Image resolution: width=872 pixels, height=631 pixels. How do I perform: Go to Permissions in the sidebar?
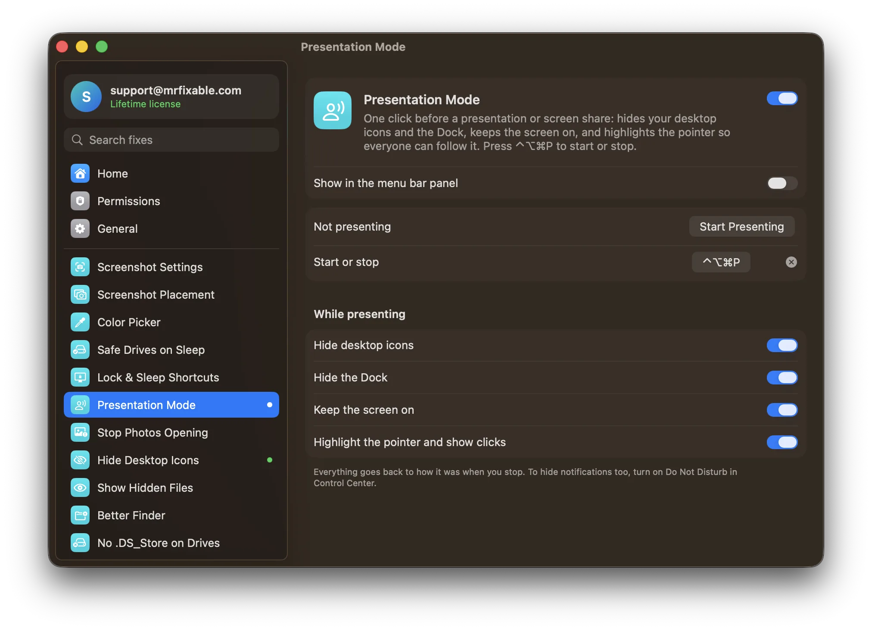tap(171, 201)
